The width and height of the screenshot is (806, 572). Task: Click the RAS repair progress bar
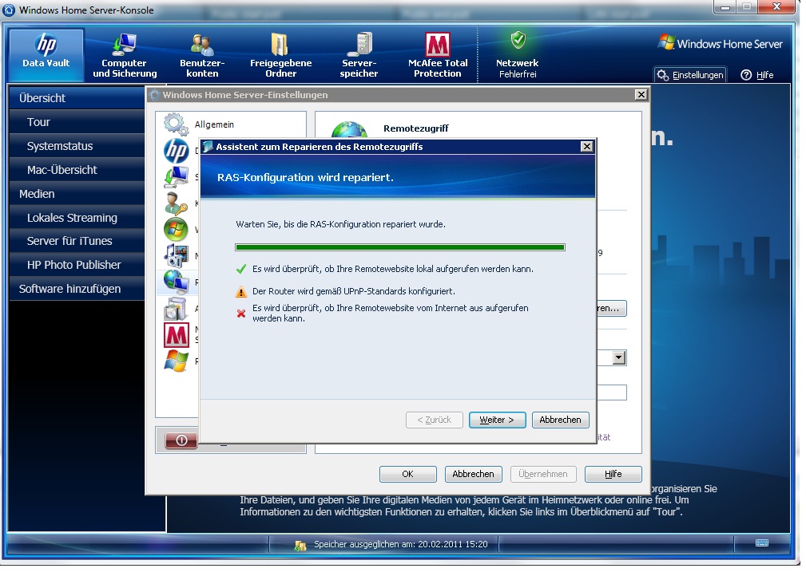click(x=400, y=247)
